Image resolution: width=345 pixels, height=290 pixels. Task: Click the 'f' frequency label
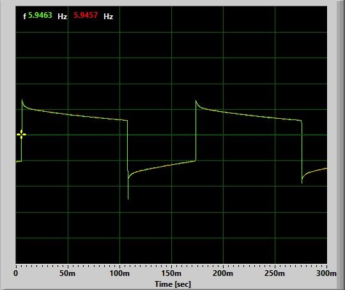click(x=25, y=16)
